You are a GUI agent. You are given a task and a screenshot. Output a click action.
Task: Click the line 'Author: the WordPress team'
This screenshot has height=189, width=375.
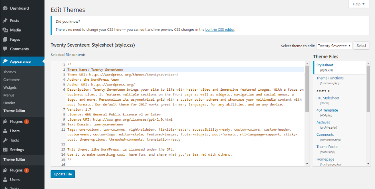tap(93, 80)
